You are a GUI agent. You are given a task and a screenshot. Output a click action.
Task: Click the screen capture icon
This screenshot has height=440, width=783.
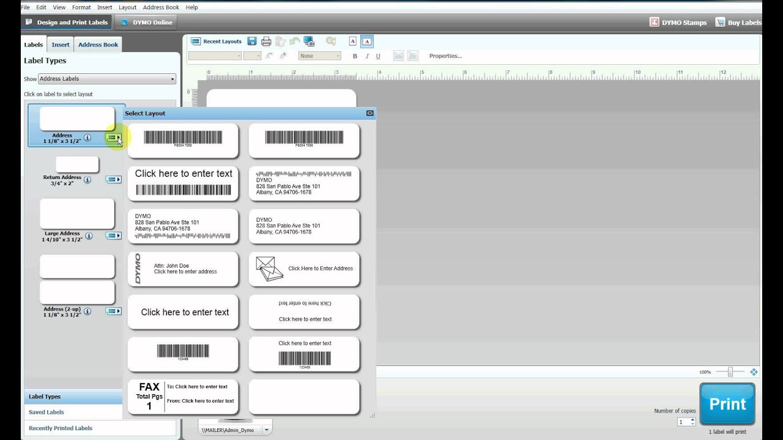click(x=309, y=42)
